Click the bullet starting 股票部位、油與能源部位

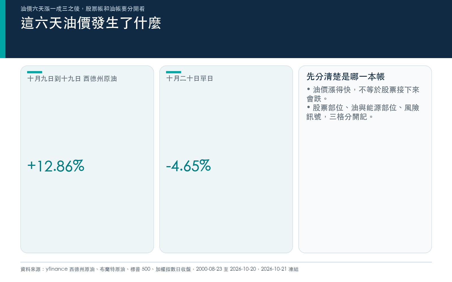pyautogui.click(x=363, y=112)
